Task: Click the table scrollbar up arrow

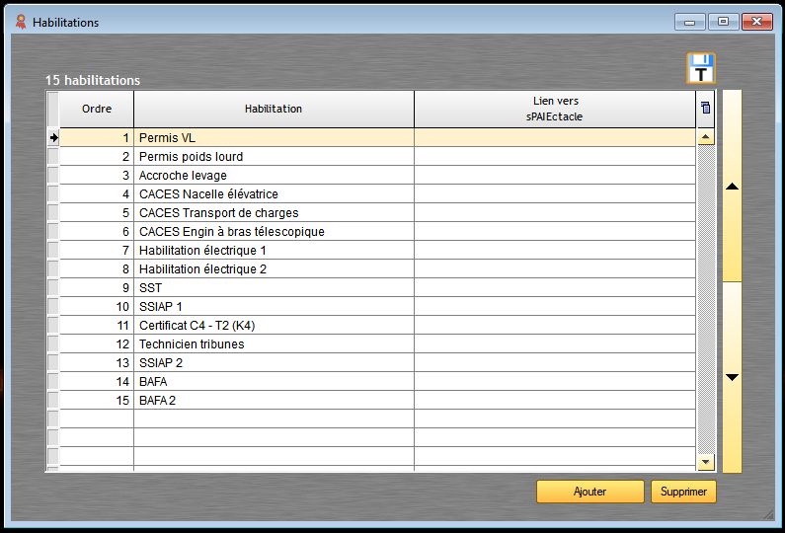Action: pos(705,138)
